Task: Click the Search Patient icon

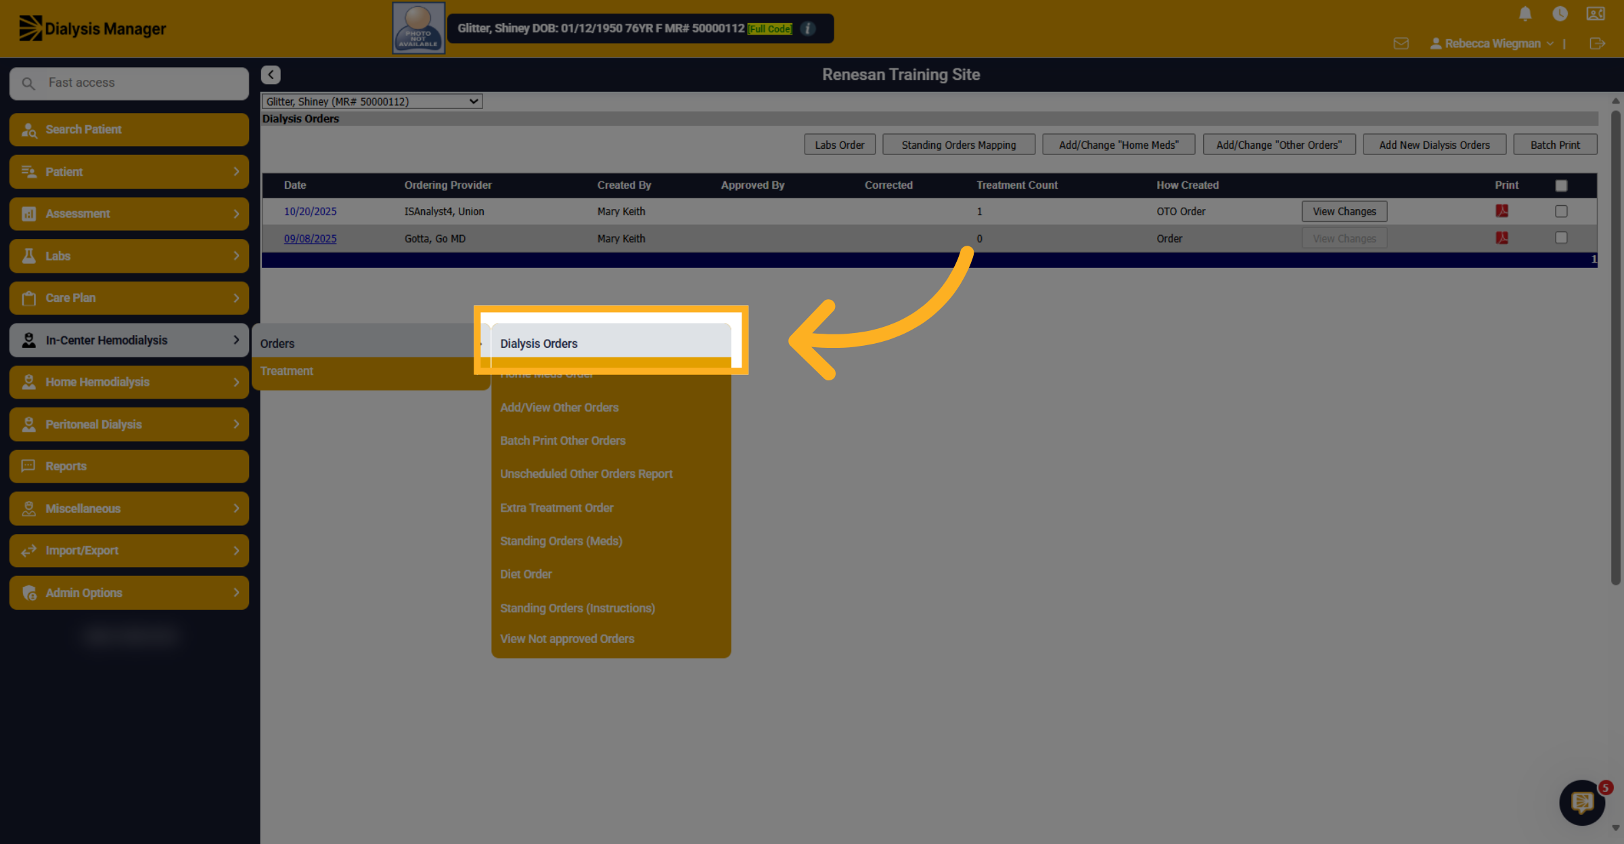Action: pyautogui.click(x=28, y=129)
